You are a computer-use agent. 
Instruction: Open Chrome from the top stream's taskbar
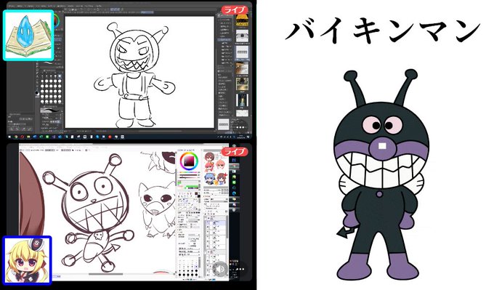coord(16,137)
